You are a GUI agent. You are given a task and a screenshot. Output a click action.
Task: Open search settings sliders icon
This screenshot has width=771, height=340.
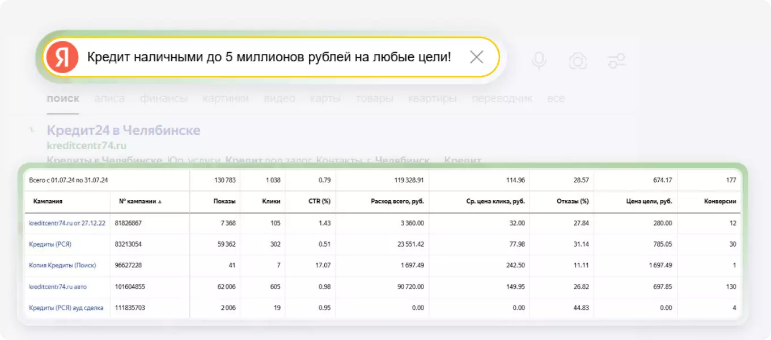616,61
